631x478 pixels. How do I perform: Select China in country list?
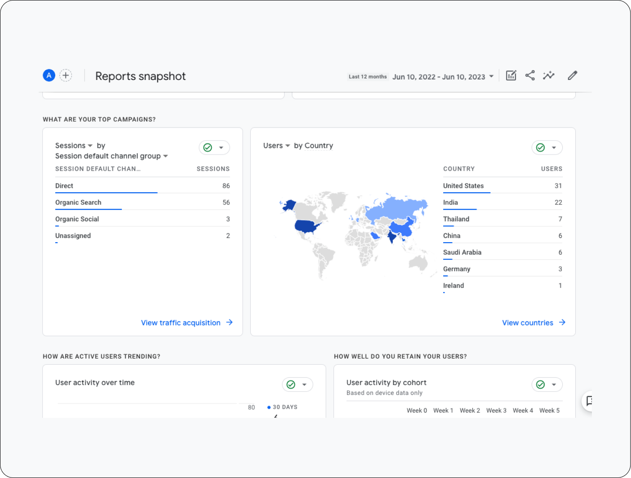[x=502, y=235]
